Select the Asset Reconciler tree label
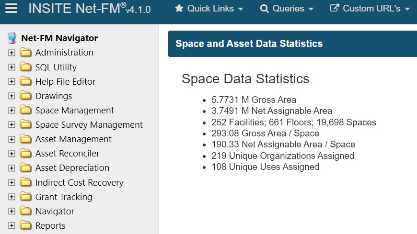417x234 pixels. coord(67,153)
